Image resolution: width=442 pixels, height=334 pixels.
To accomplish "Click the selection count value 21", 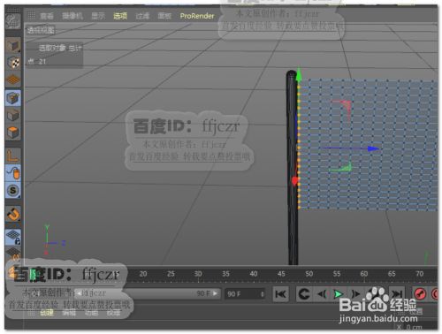I will coord(42,62).
